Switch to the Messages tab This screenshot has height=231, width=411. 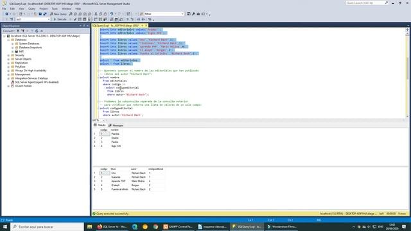coord(116,126)
